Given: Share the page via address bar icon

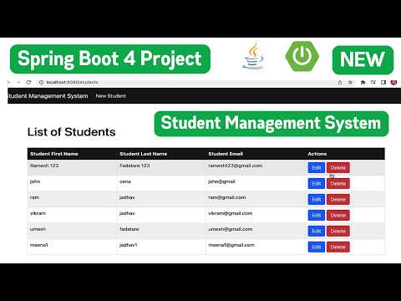Looking at the screenshot, I should click(x=340, y=82).
